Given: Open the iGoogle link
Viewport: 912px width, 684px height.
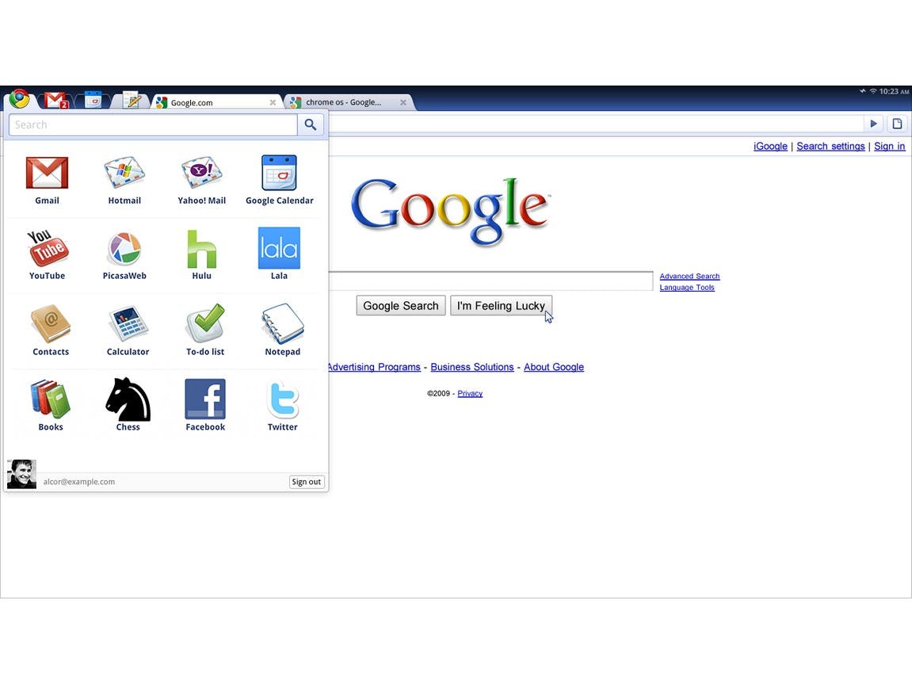Looking at the screenshot, I should click(770, 146).
